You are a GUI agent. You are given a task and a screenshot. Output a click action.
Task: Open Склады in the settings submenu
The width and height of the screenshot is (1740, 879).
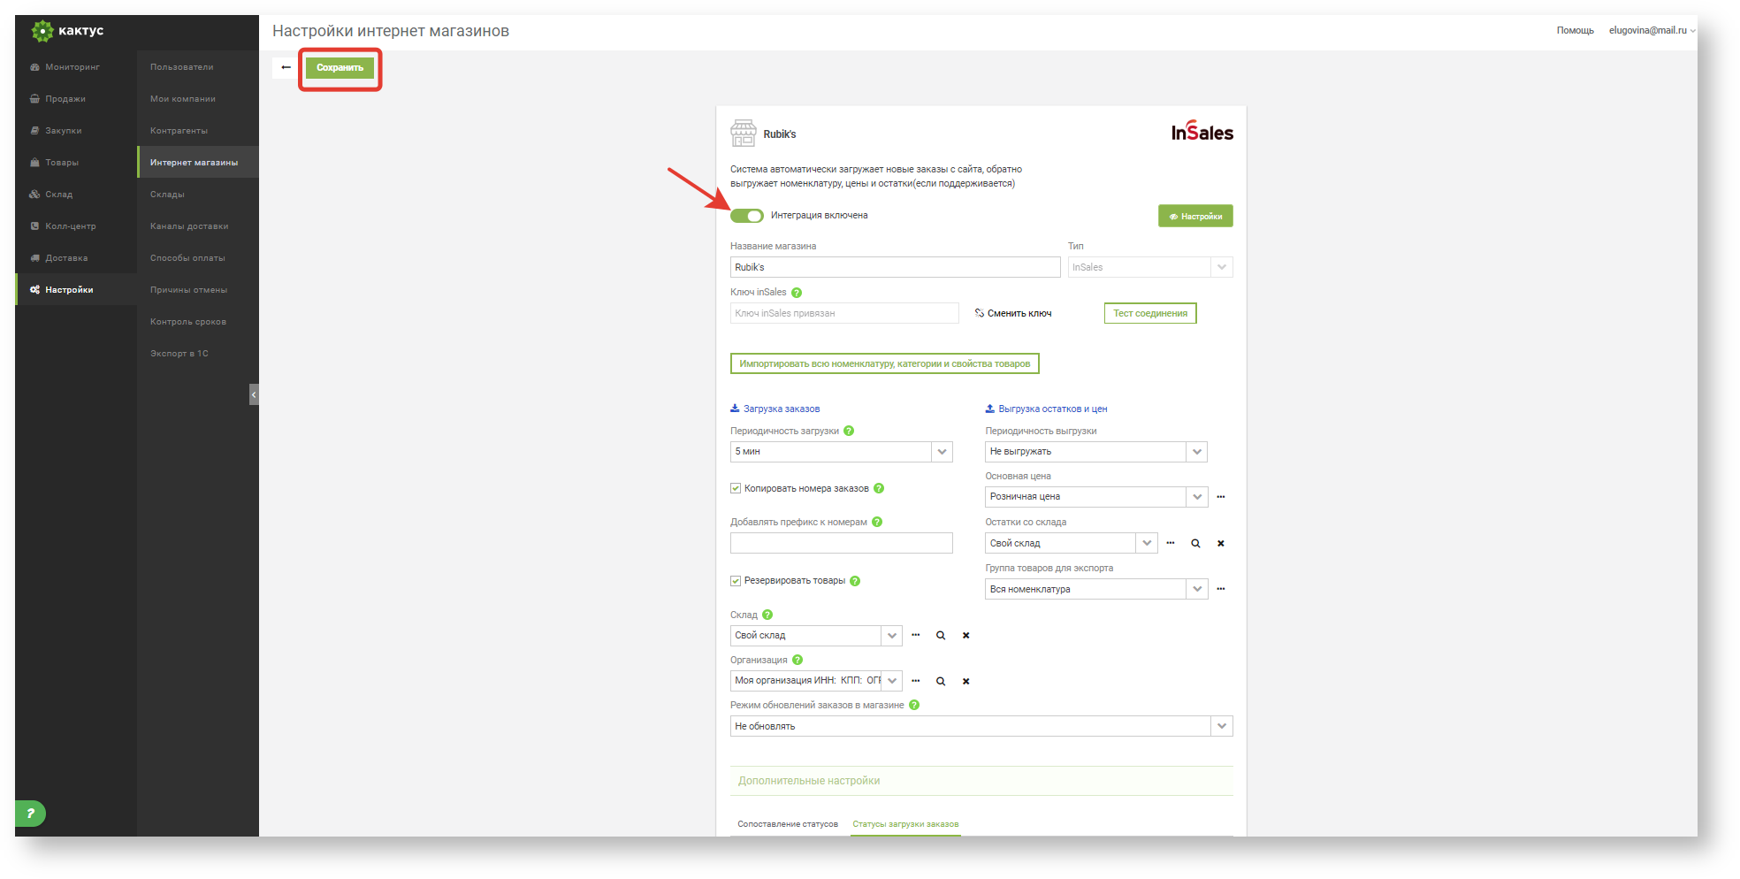[167, 195]
